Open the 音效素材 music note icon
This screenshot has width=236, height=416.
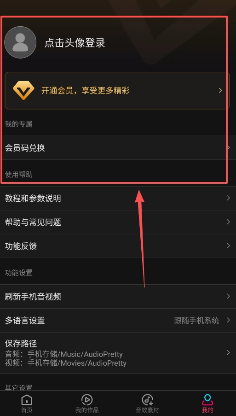click(x=147, y=399)
